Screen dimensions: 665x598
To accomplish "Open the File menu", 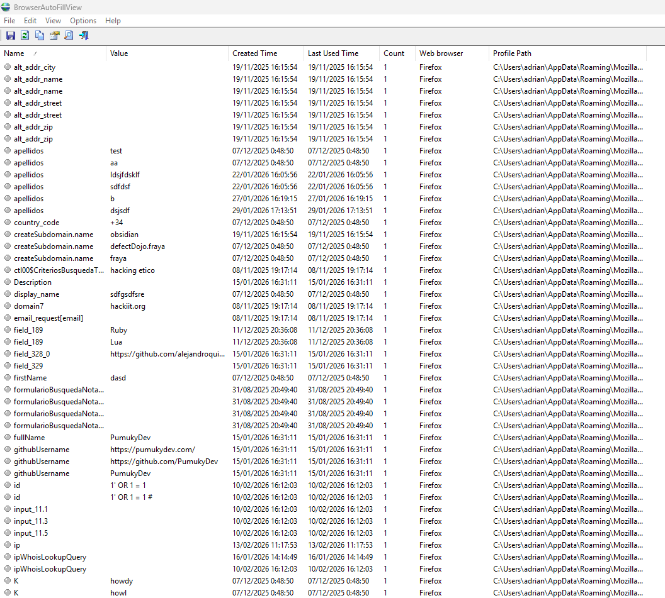I will pos(9,21).
